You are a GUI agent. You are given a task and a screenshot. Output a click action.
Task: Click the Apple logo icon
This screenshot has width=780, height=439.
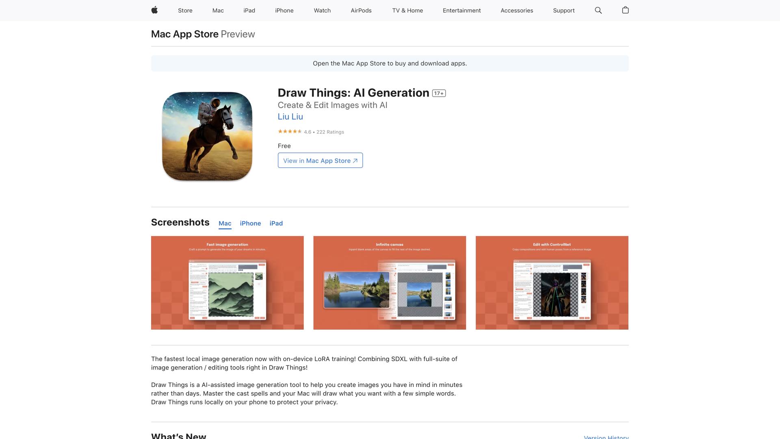click(154, 10)
